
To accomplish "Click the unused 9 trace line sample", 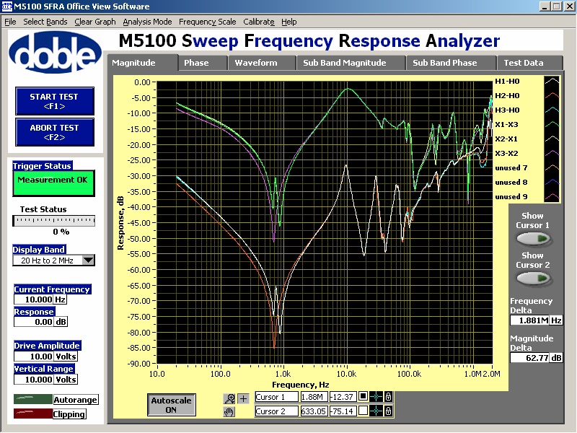I will (552, 196).
